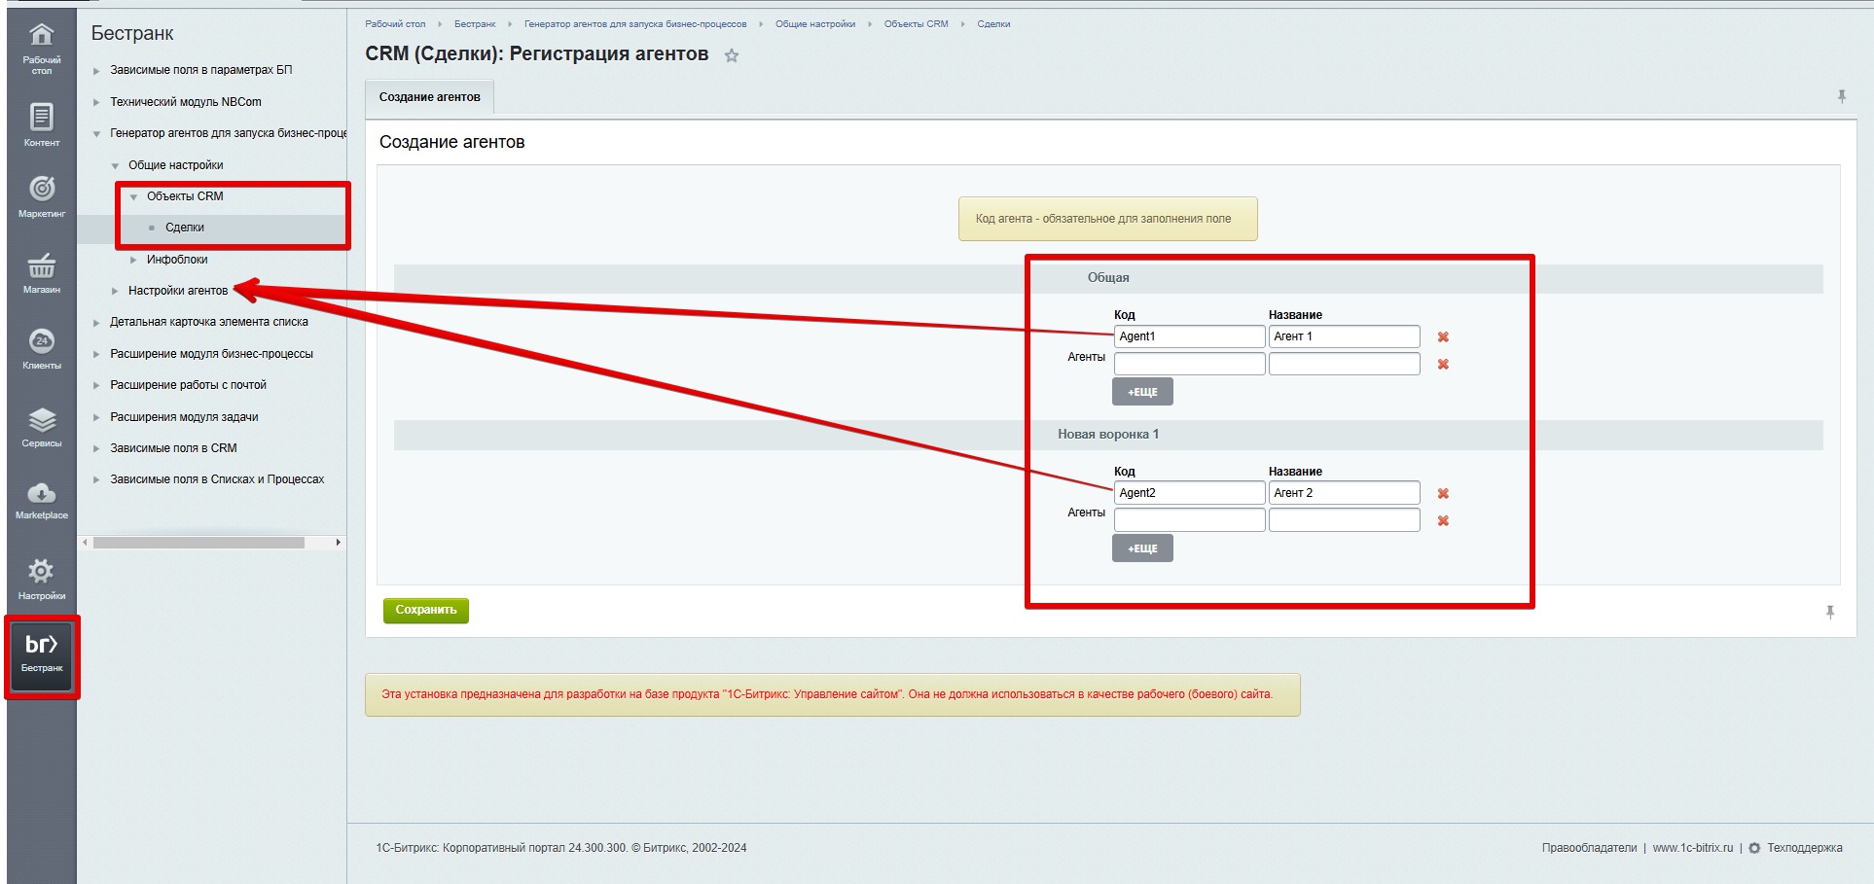Add page to favorites with star icon
Viewport: 1874px width, 884px height.
[x=732, y=56]
